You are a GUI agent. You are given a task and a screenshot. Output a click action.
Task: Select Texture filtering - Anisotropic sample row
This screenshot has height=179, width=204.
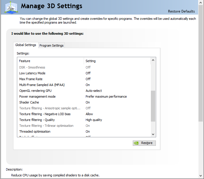pos(84,108)
